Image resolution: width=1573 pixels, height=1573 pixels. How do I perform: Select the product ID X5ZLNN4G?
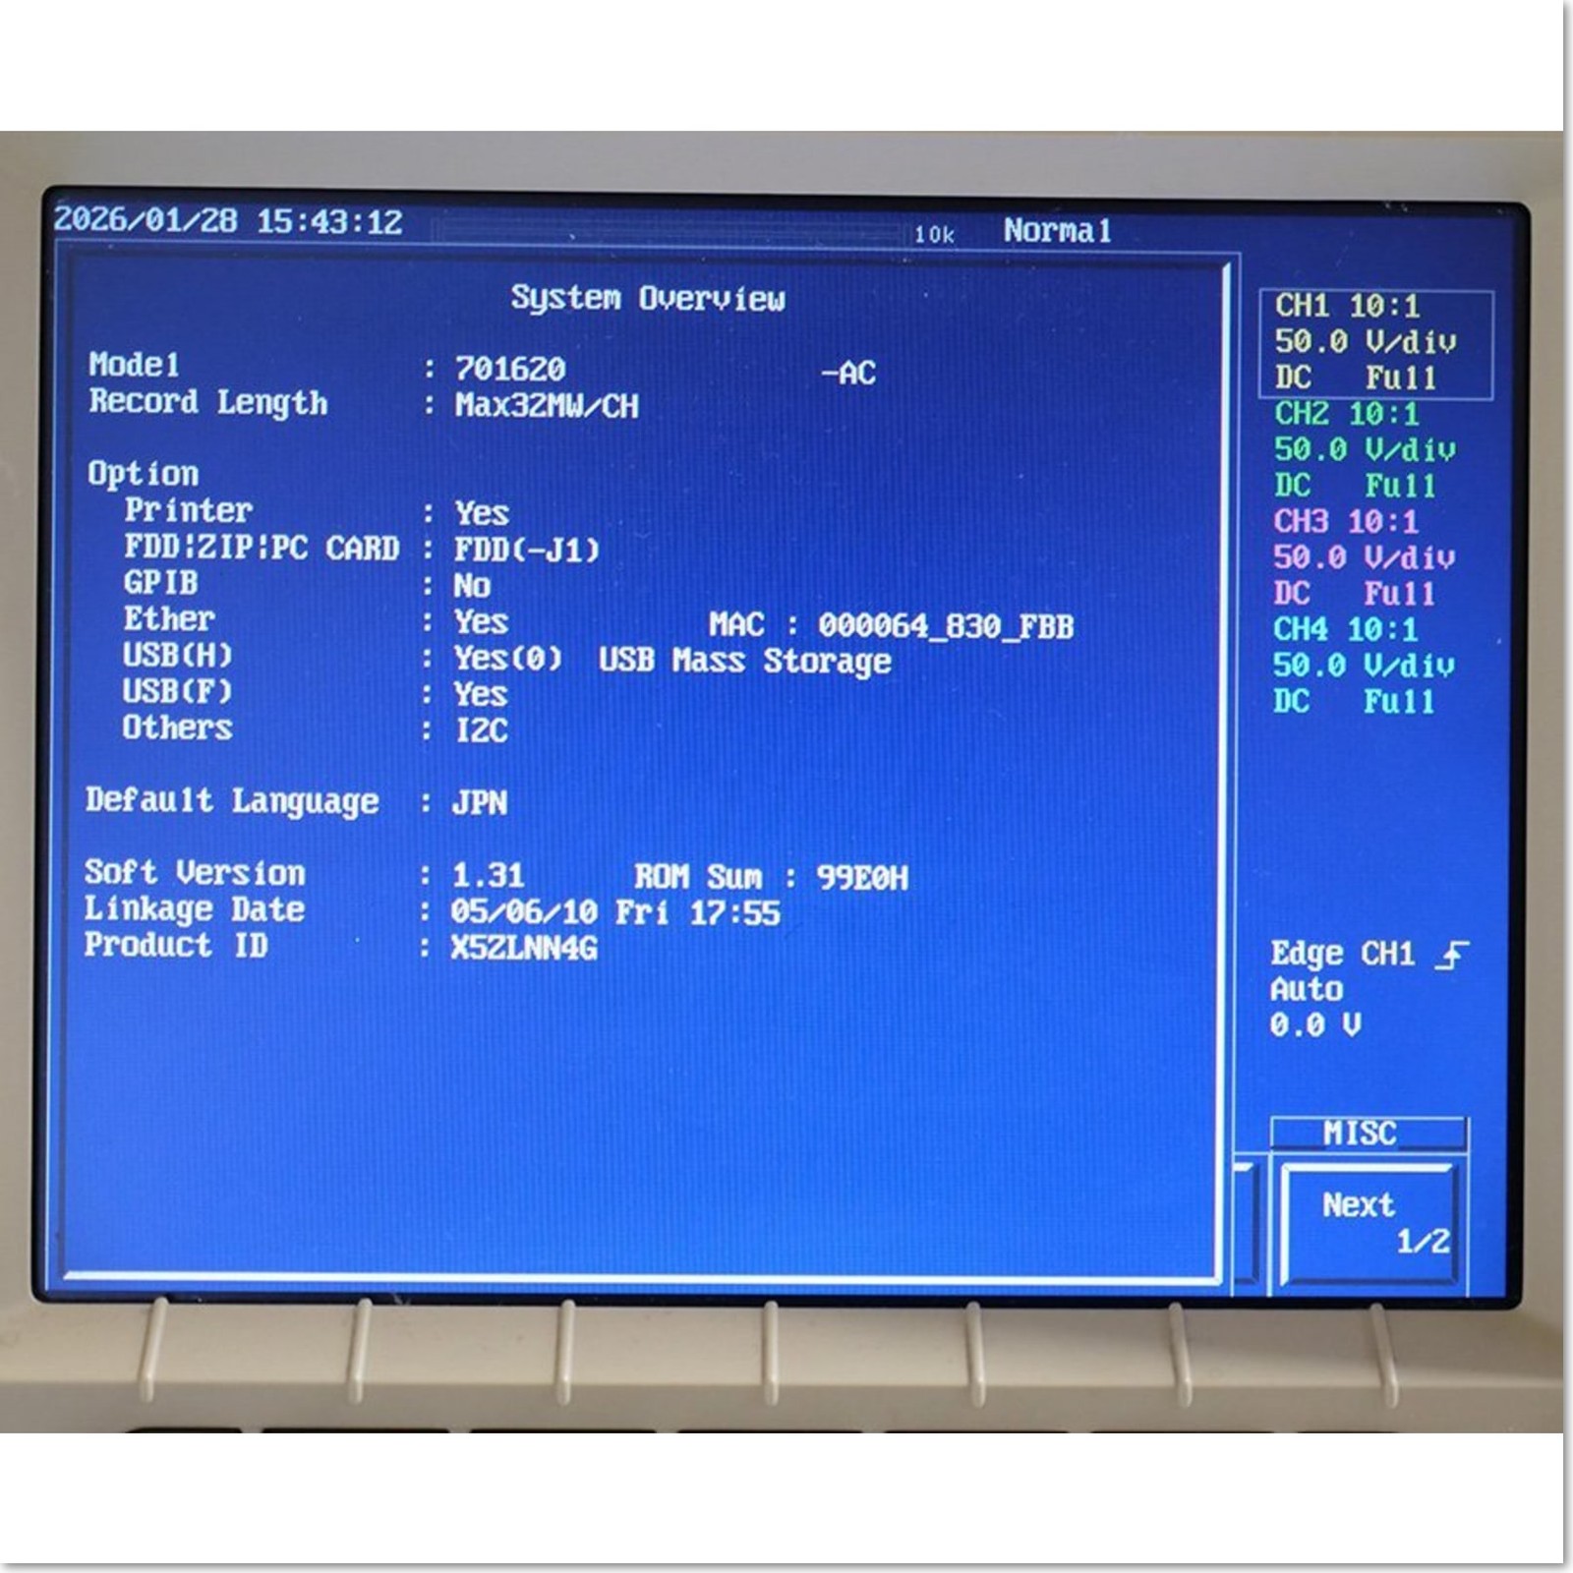coord(523,948)
